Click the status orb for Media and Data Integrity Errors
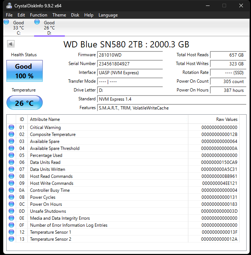 (11, 218)
